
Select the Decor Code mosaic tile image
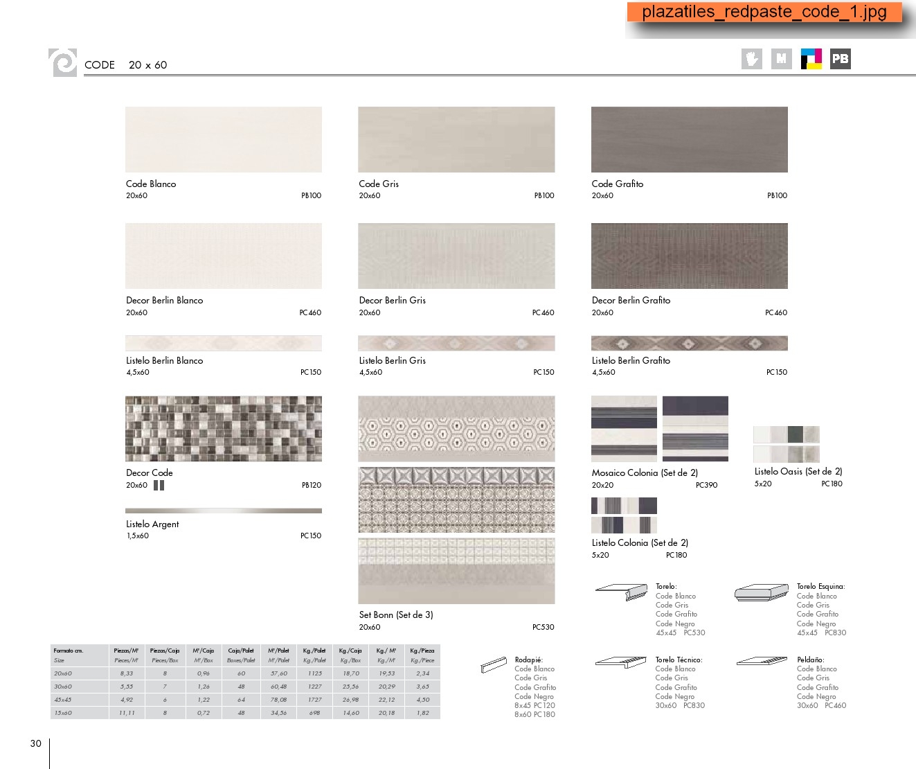click(x=224, y=429)
